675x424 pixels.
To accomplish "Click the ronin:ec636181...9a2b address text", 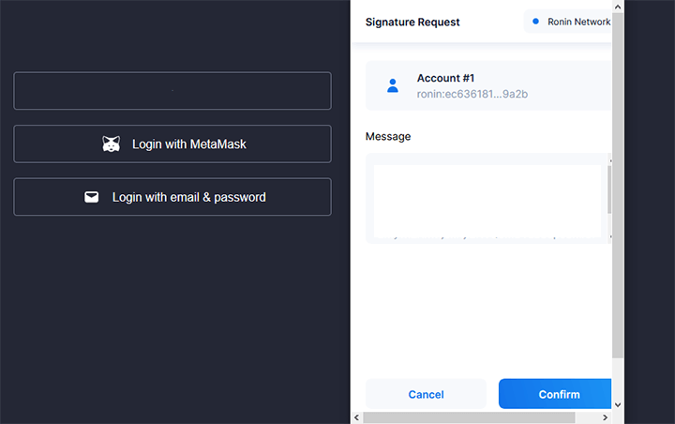I will (472, 94).
